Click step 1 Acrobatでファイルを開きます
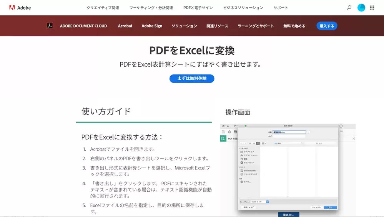The image size is (384, 217). (123, 149)
